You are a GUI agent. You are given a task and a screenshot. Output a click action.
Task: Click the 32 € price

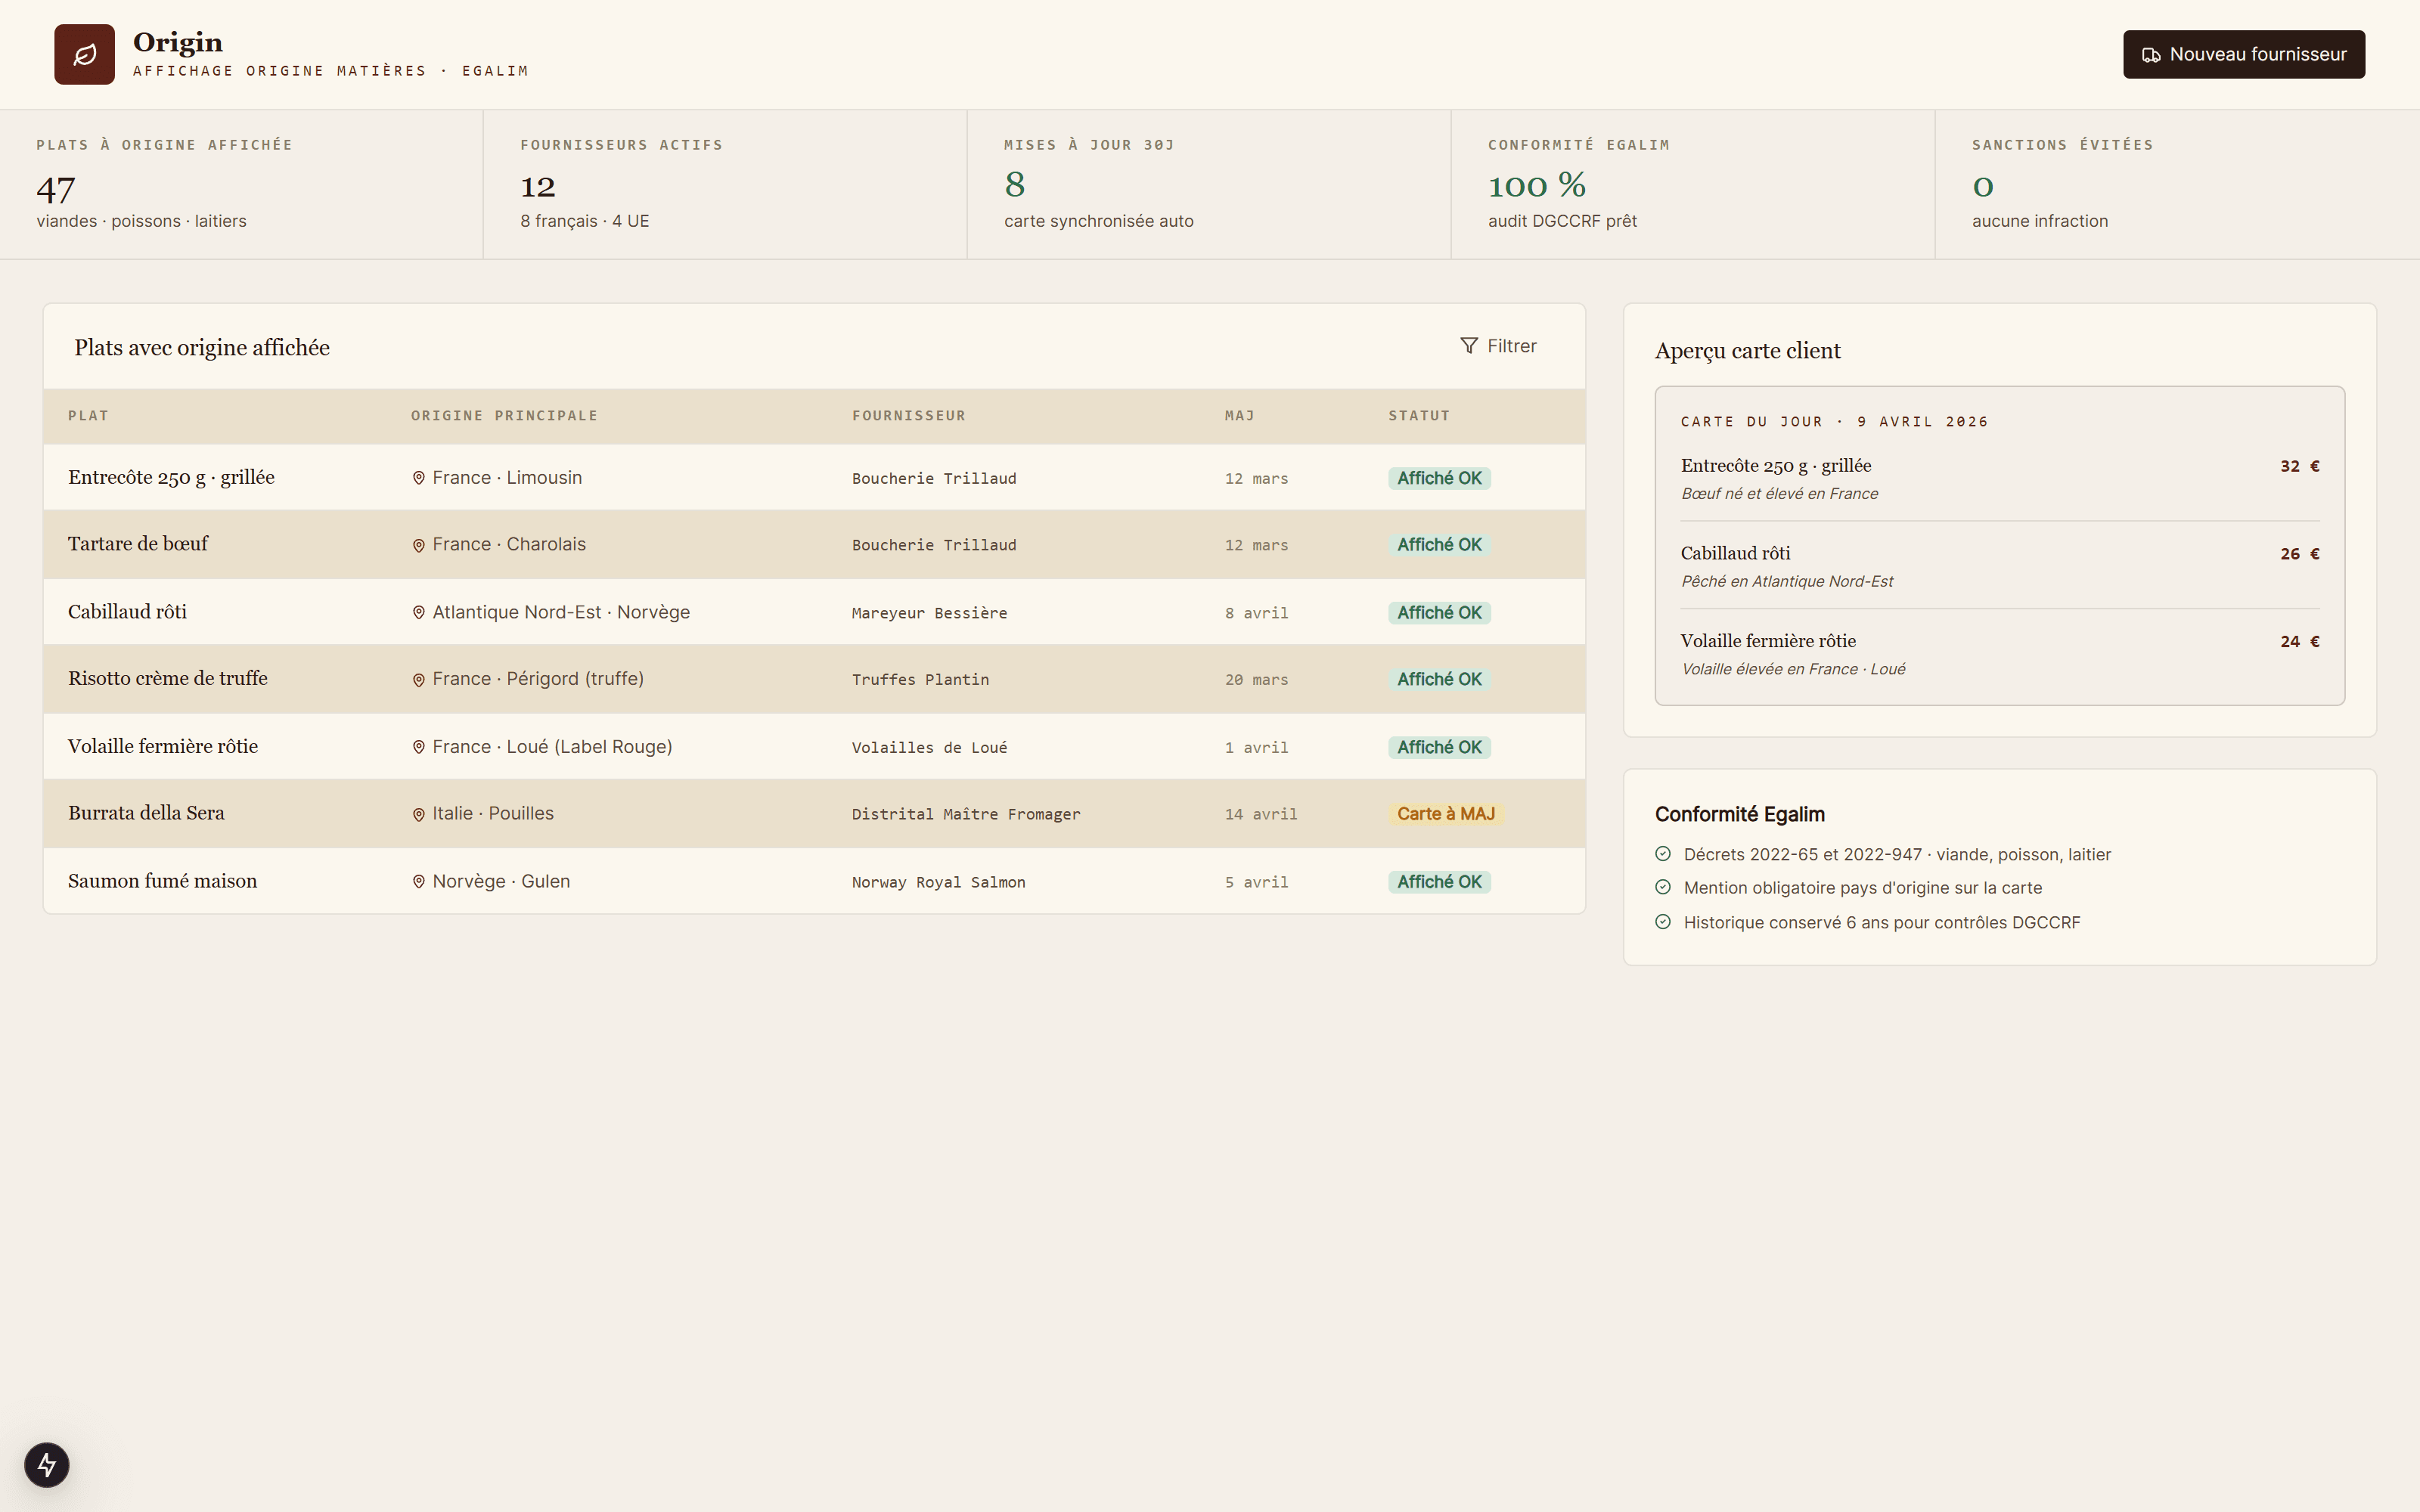(2300, 466)
